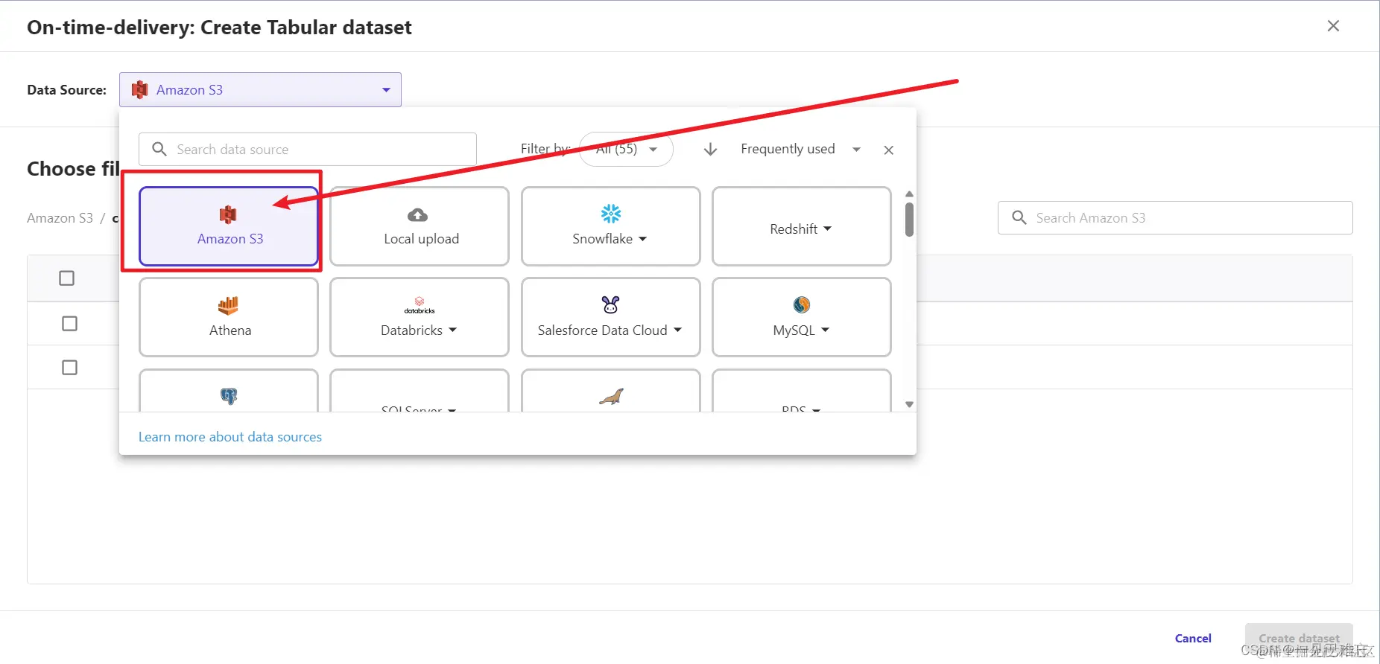1380x664 pixels.
Task: Check the second file row checkbox
Action: [69, 368]
